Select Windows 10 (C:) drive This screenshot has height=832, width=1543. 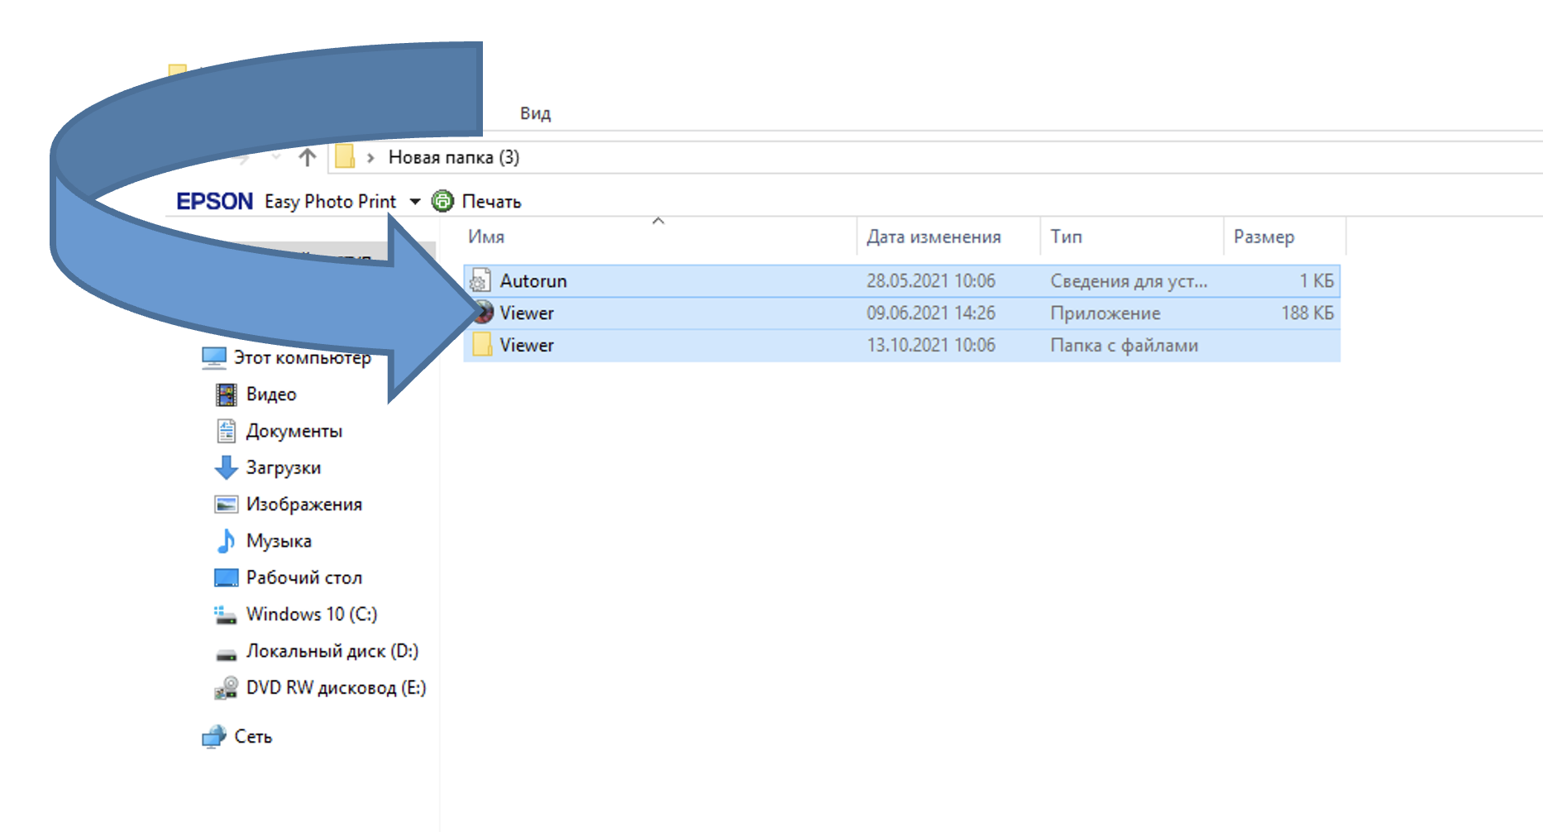[311, 614]
